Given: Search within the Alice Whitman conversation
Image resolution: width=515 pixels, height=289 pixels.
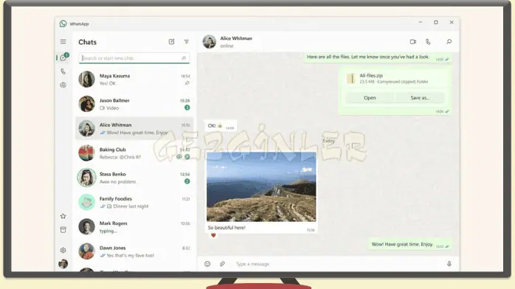Looking at the screenshot, I should pos(449,42).
